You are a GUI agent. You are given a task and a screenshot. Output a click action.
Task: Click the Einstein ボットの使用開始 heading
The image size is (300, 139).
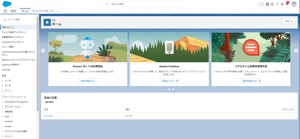(x=88, y=66)
